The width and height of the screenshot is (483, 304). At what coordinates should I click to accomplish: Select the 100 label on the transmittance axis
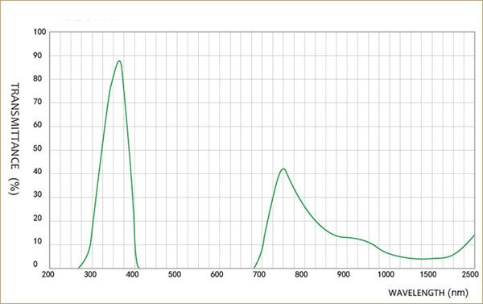[39, 31]
